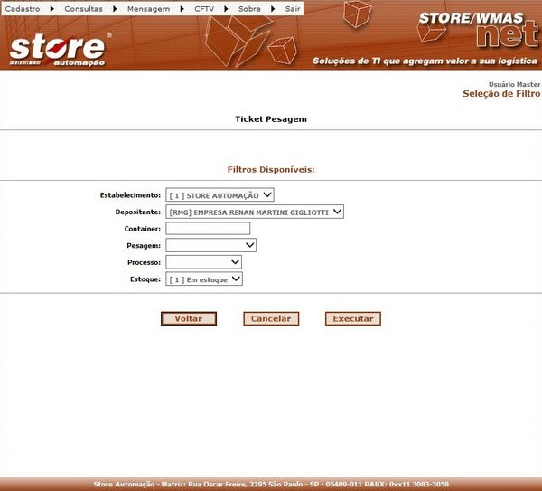The height and width of the screenshot is (491, 542).
Task: Open the Processo dropdown
Action: [x=203, y=262]
